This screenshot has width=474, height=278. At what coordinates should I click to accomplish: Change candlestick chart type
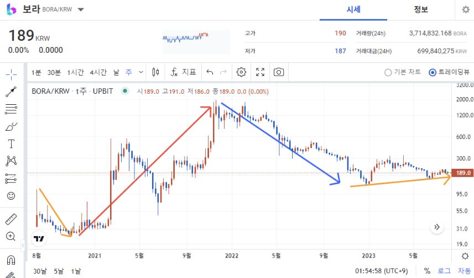pyautogui.click(x=155, y=72)
